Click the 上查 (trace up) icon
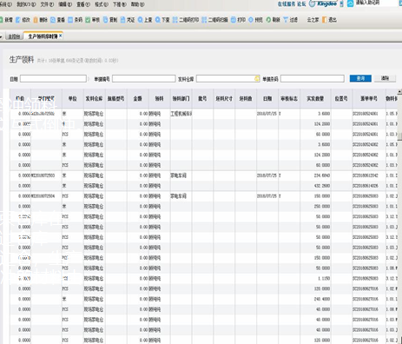Screen dimensions: 402x344 coord(141,20)
